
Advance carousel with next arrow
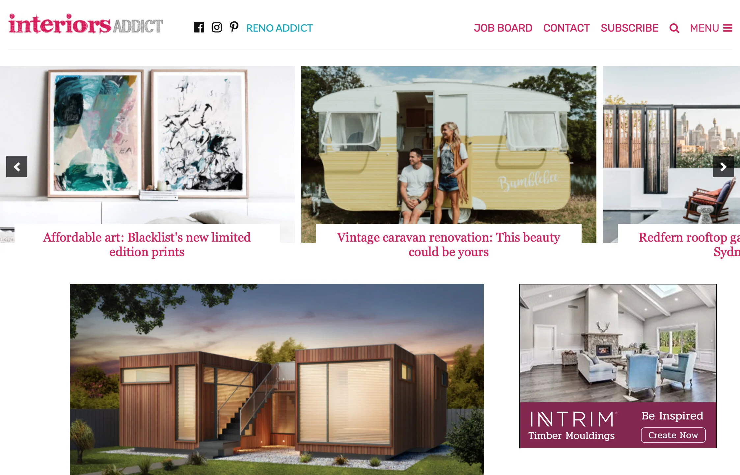click(723, 167)
